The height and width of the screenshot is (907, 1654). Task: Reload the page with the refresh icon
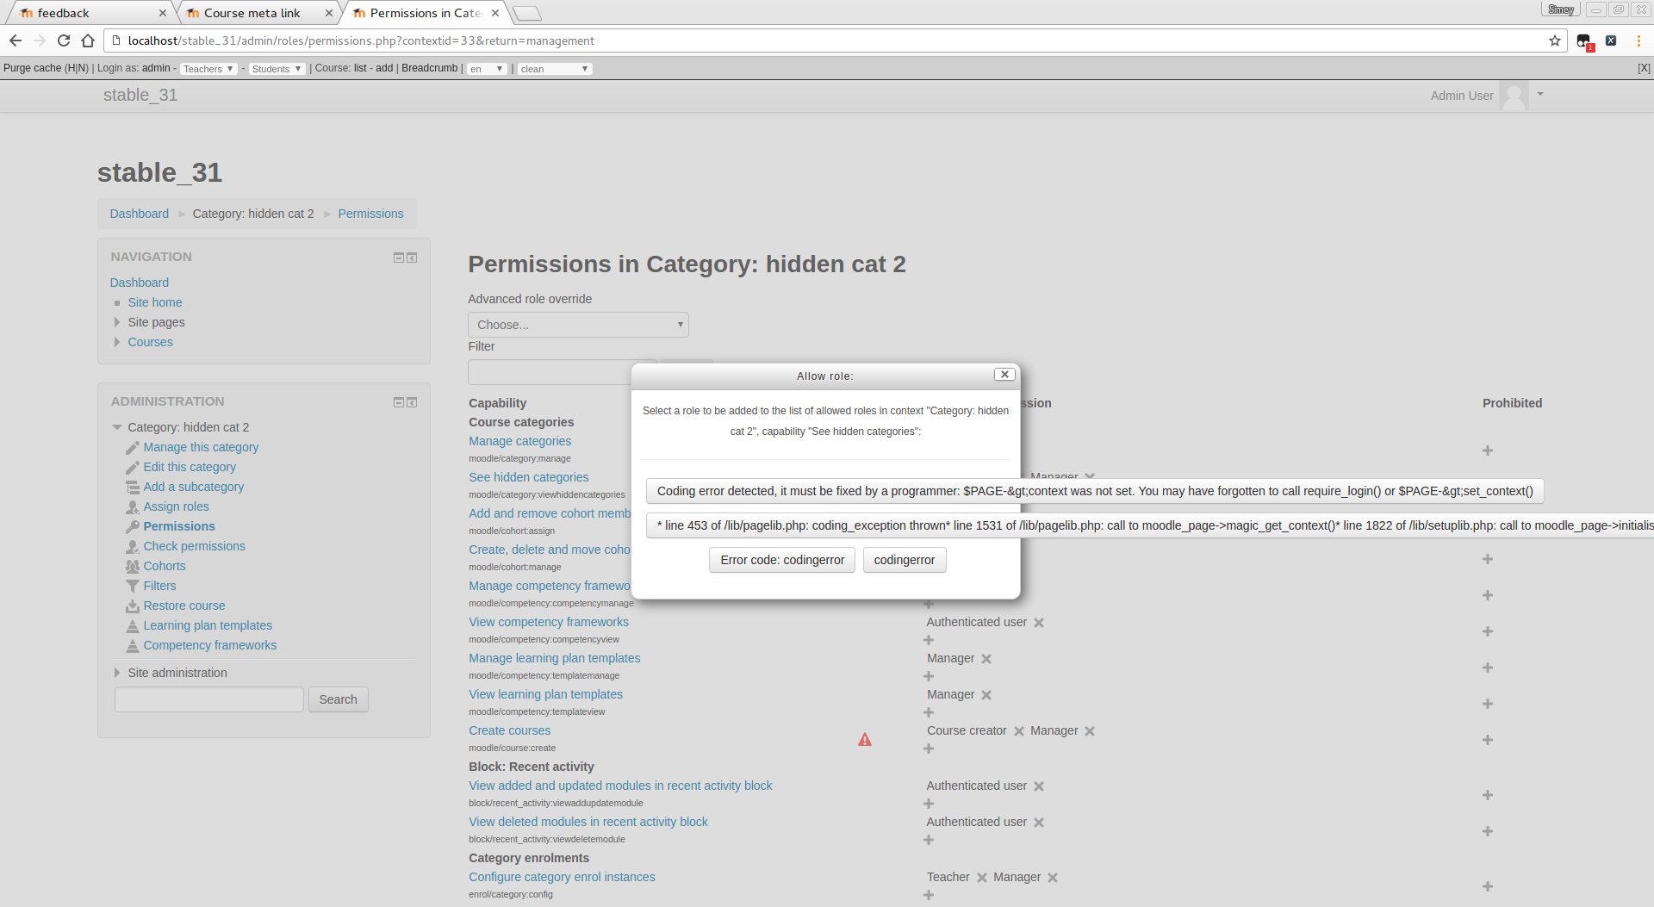[x=64, y=40]
